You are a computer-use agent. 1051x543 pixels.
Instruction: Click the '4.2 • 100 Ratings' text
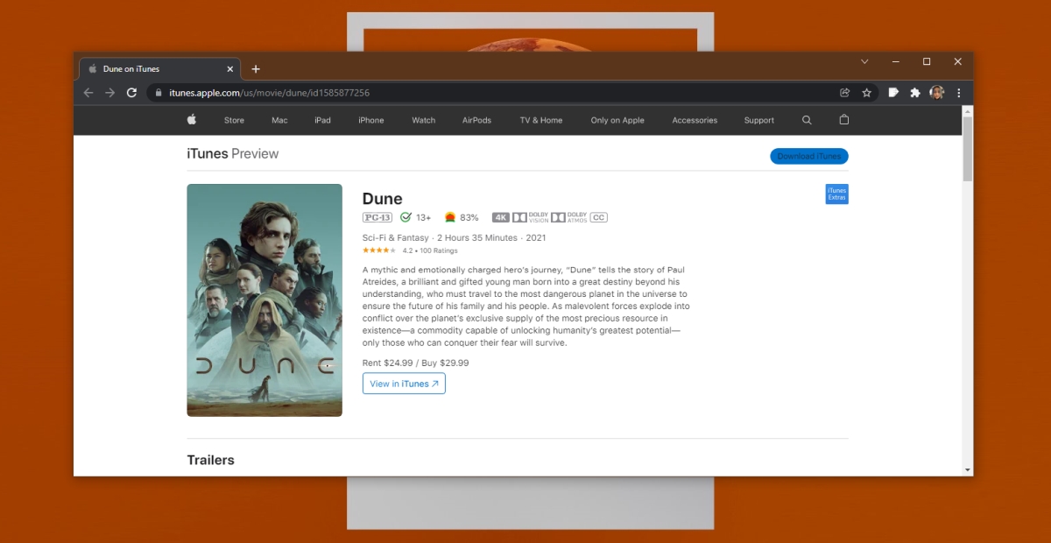430,250
